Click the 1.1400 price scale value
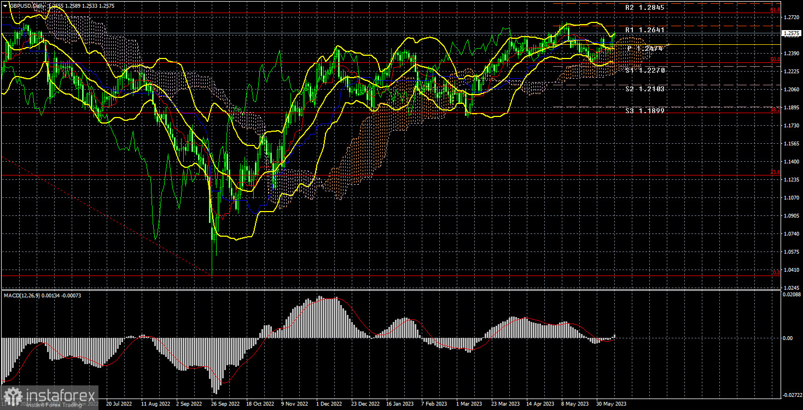803x410 pixels. pyautogui.click(x=792, y=162)
